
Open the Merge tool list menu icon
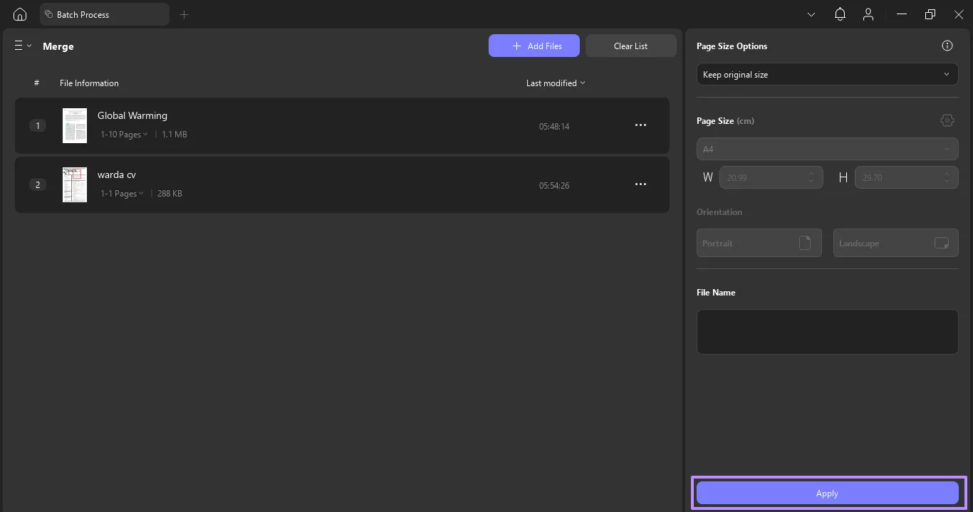point(23,46)
